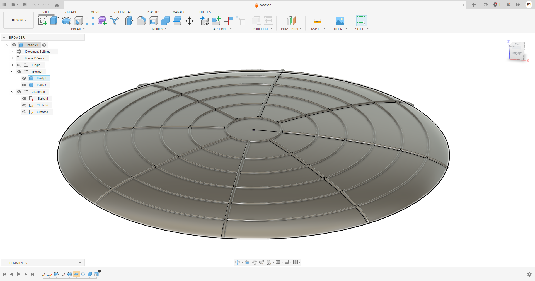Screen dimensions: 535x281
Task: Select the Press Pull tool
Action: click(x=129, y=21)
